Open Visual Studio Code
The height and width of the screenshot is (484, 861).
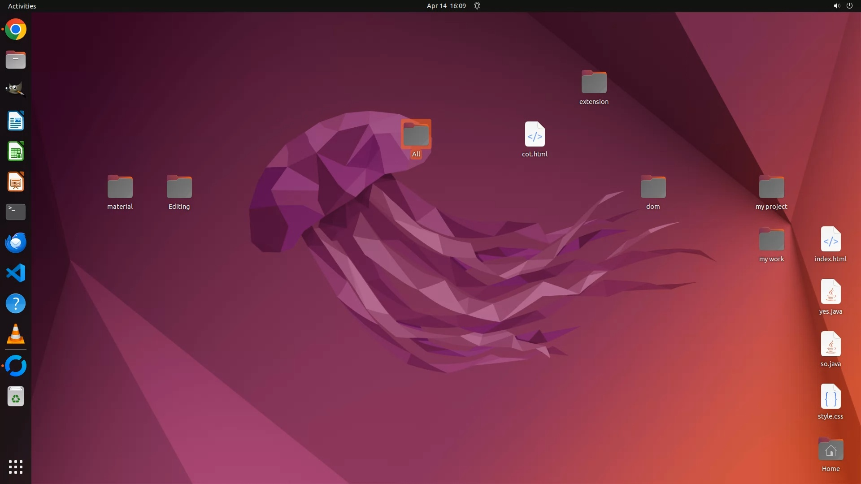pos(16,273)
